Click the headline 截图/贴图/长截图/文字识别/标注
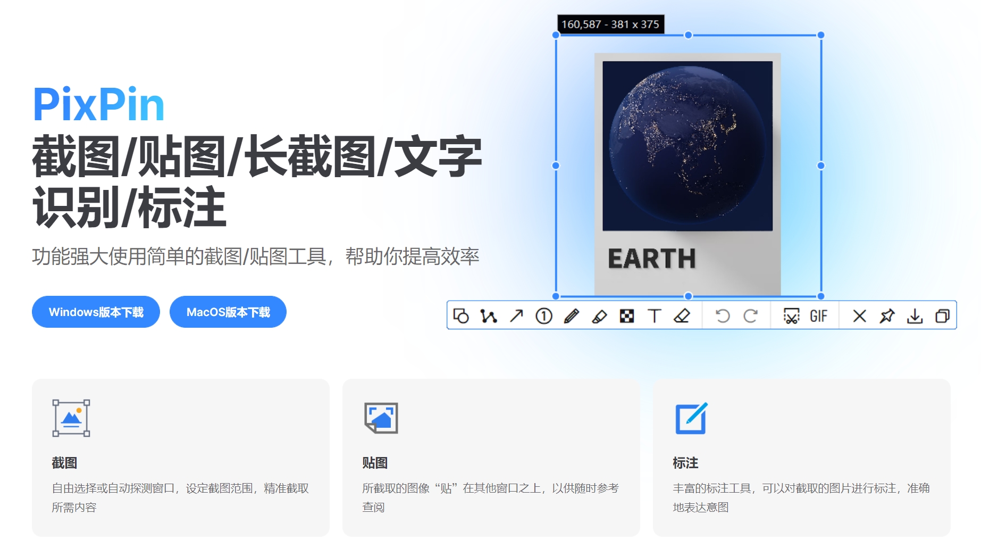 click(x=257, y=181)
